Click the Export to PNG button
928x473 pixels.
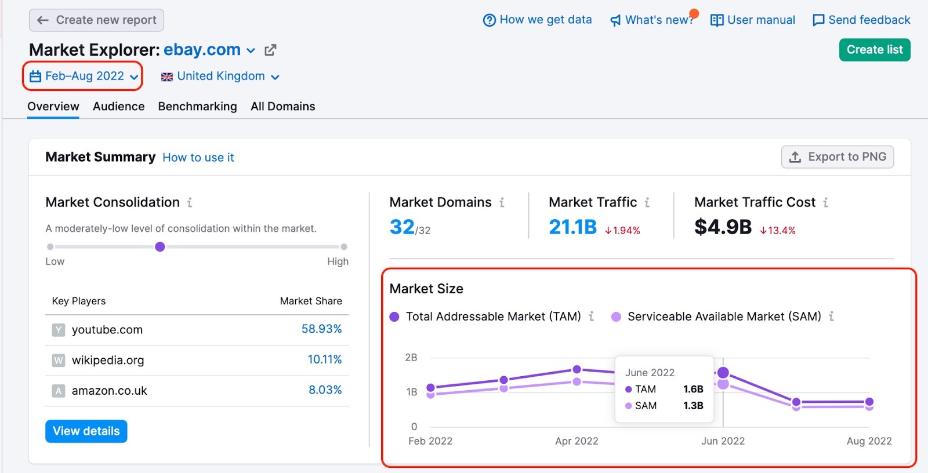click(838, 157)
